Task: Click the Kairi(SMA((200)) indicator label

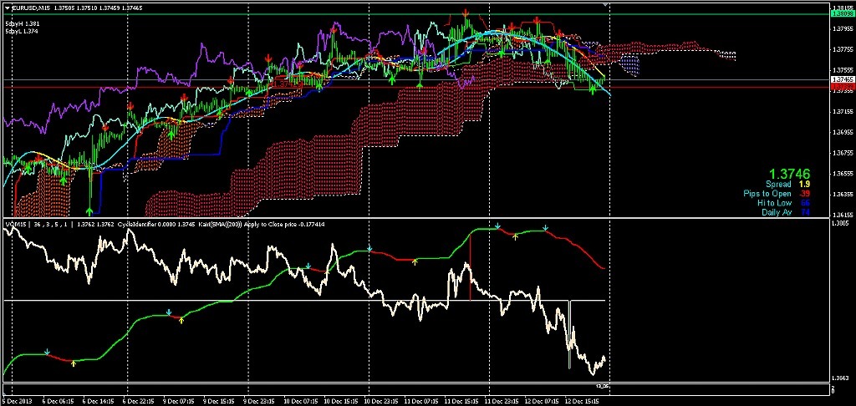Action: (x=219, y=224)
